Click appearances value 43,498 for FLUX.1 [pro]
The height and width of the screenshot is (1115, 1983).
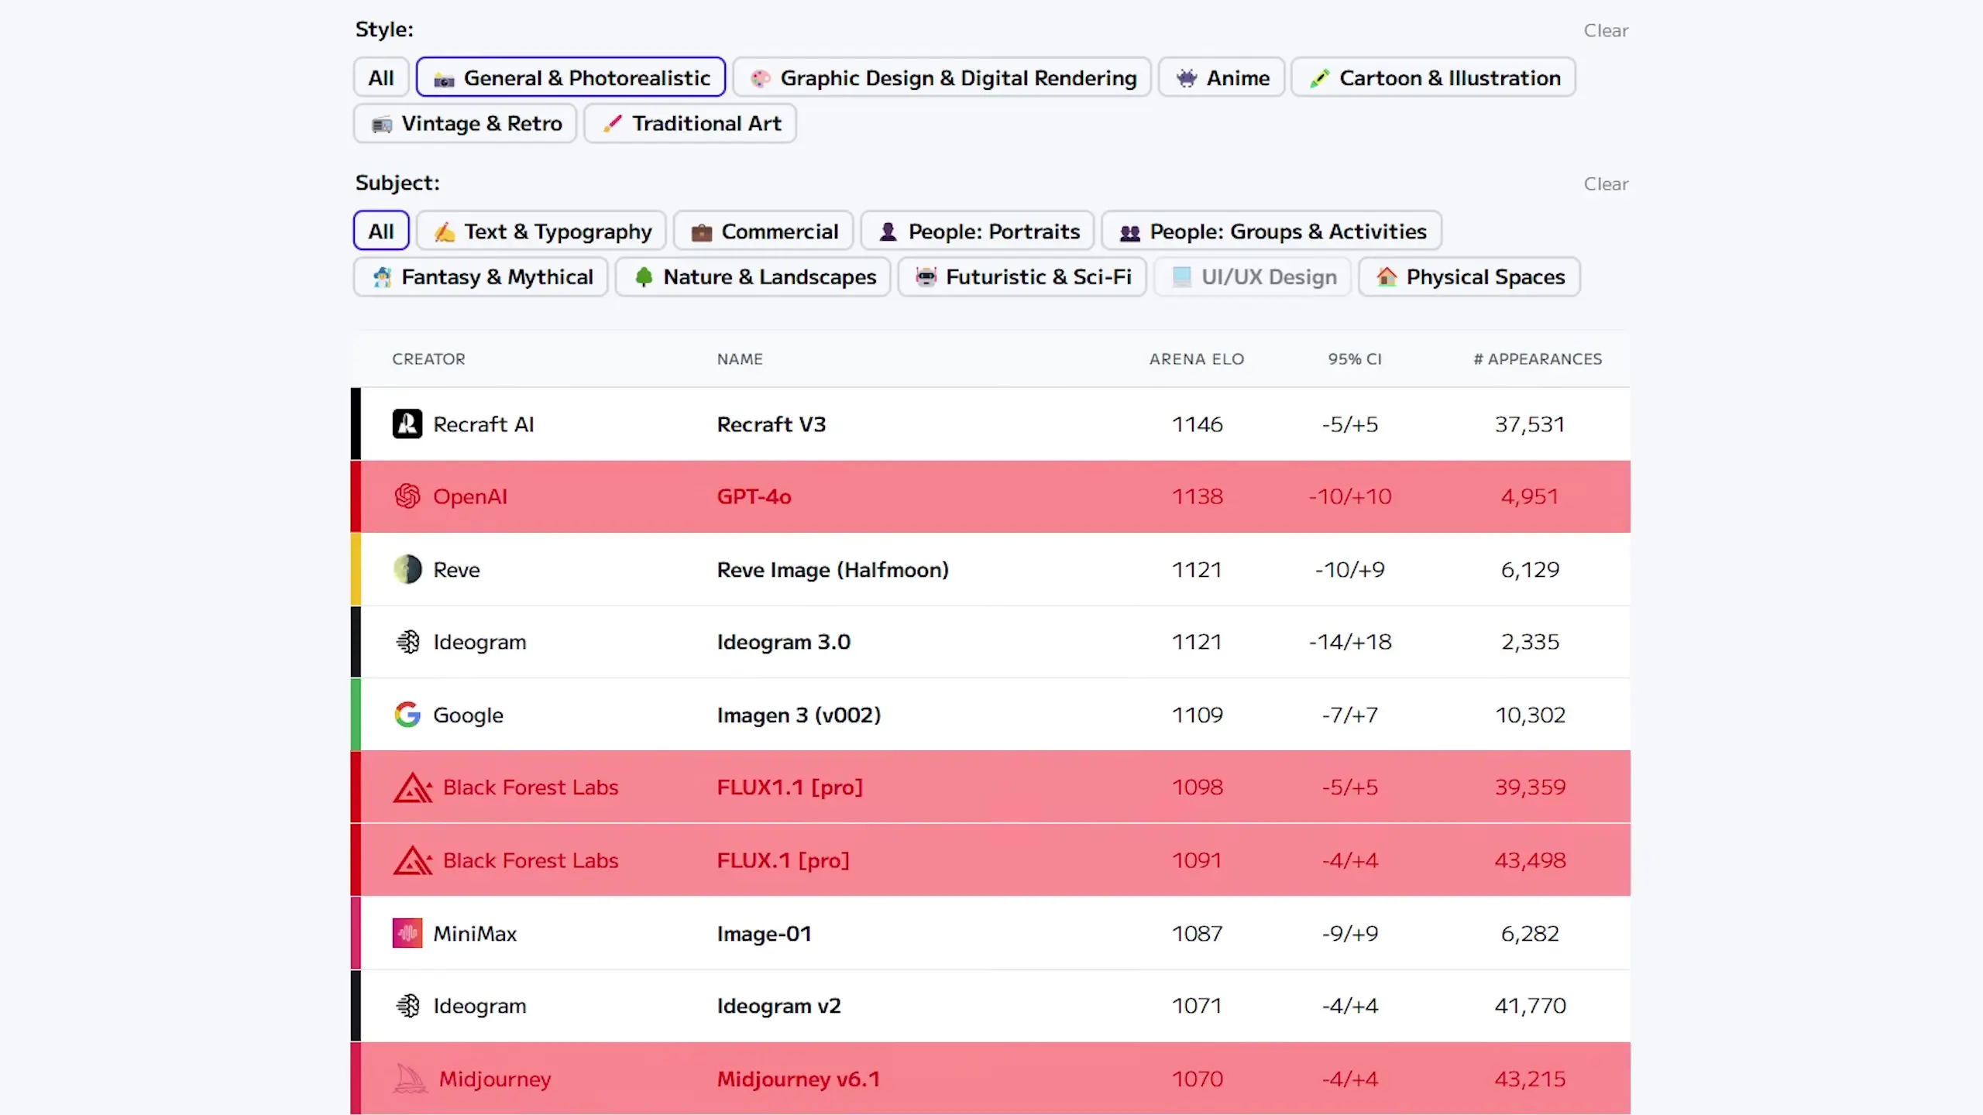[1530, 860]
